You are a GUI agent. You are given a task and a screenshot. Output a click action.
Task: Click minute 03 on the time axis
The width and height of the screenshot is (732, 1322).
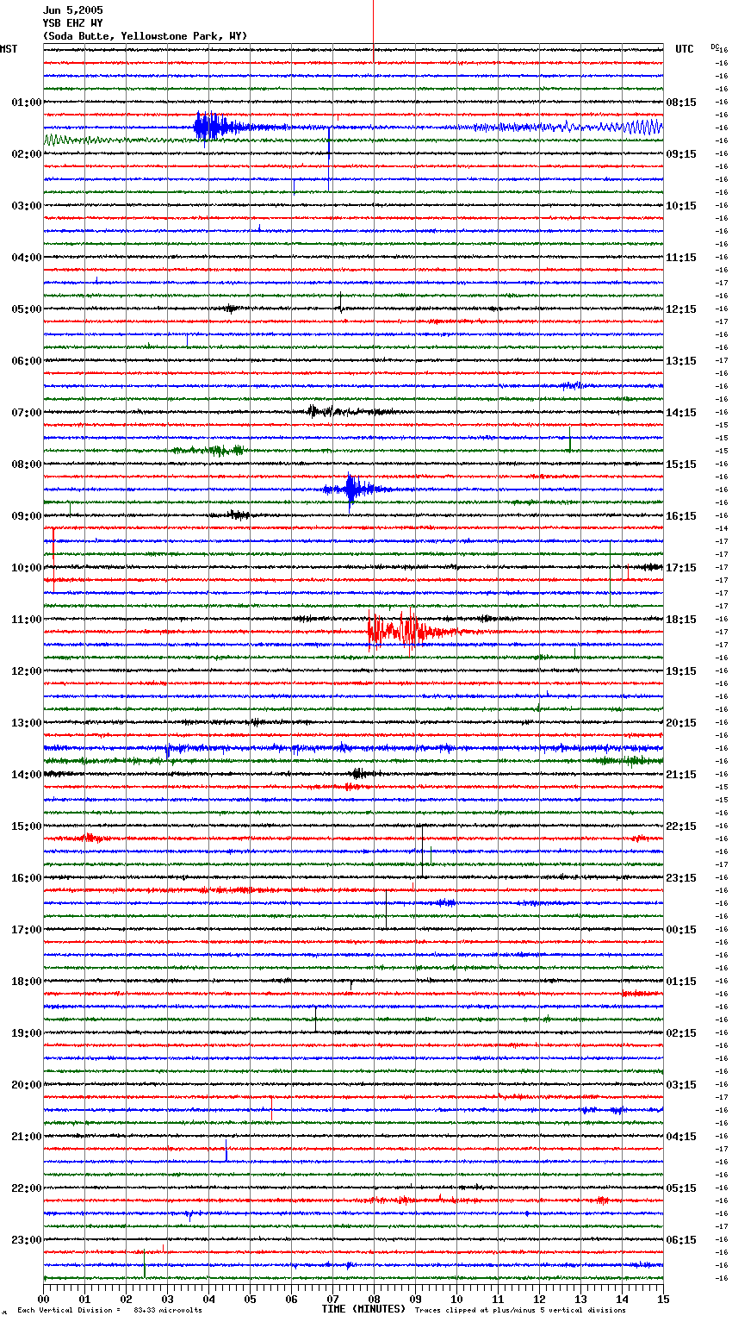pyautogui.click(x=167, y=1298)
